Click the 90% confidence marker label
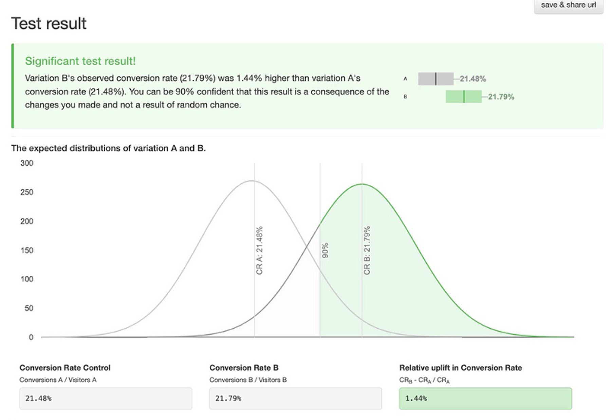611x420 pixels. click(325, 250)
